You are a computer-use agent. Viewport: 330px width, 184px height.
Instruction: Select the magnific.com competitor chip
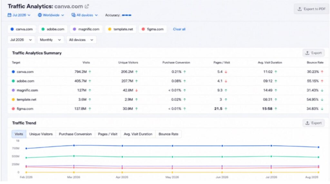point(86,29)
